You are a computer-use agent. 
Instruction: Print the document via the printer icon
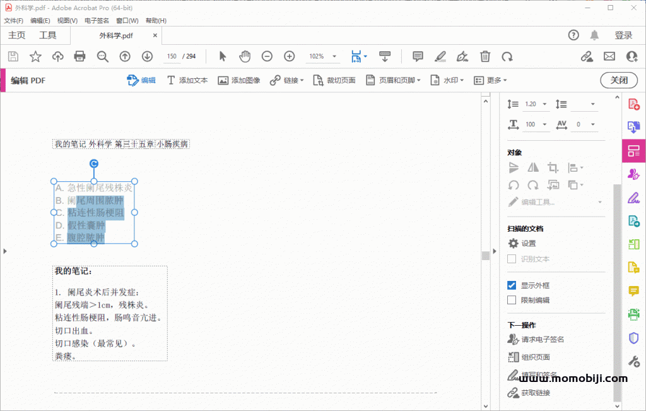pyautogui.click(x=79, y=56)
